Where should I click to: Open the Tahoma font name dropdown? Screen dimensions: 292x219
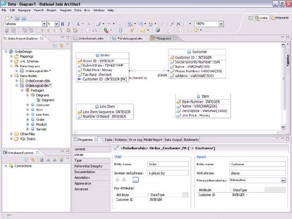[44, 24]
